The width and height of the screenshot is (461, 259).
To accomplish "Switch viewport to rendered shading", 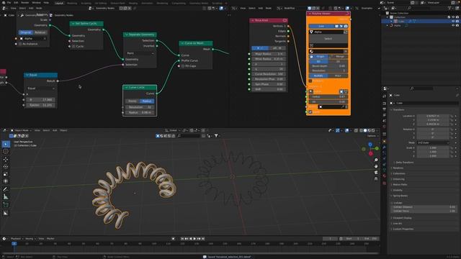I will [373, 130].
